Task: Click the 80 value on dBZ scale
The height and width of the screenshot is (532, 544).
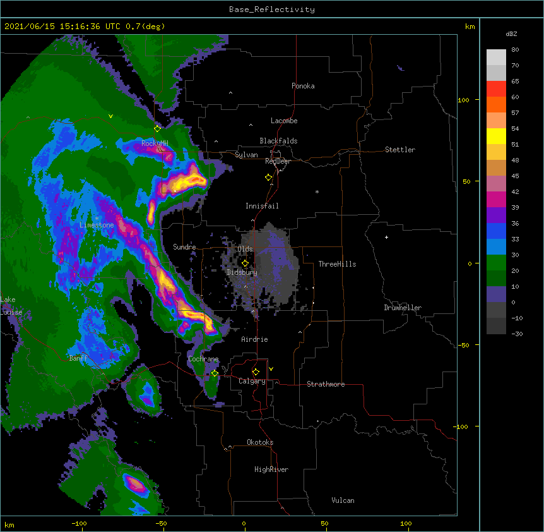Action: pyautogui.click(x=515, y=50)
